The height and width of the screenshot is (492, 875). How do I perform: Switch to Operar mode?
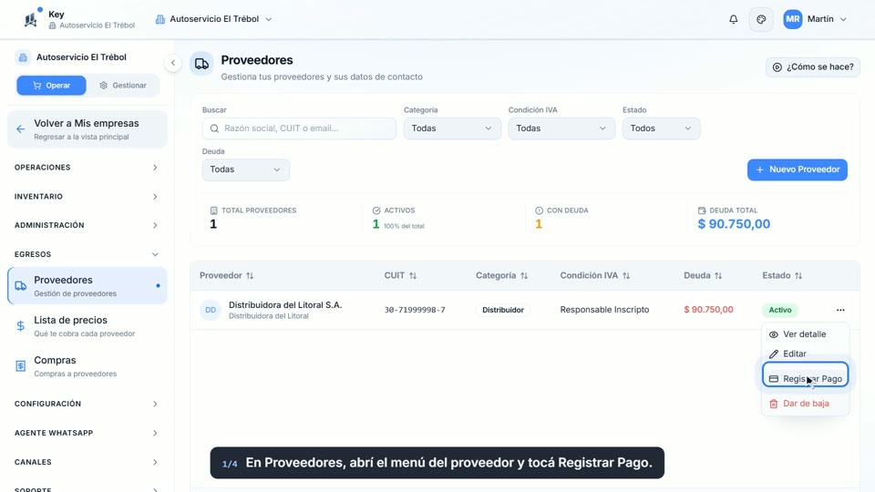(51, 86)
